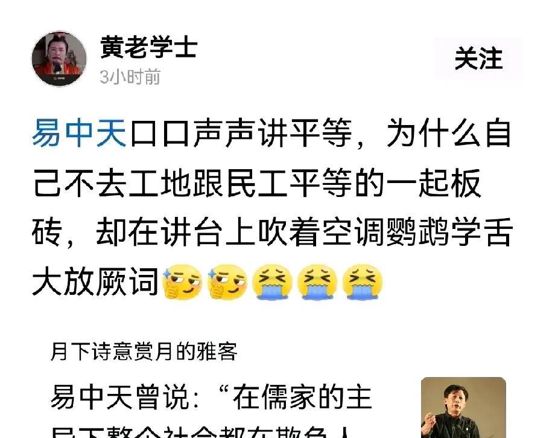Click the 3小时前 timestamp
Viewport: 555px width, 438px height.
[130, 77]
